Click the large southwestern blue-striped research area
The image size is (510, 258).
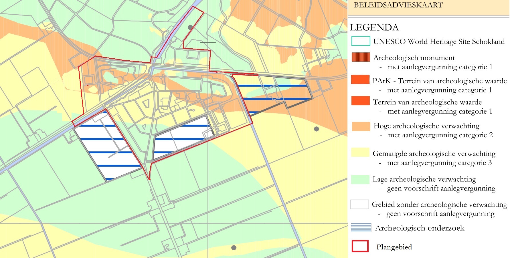click(107, 146)
